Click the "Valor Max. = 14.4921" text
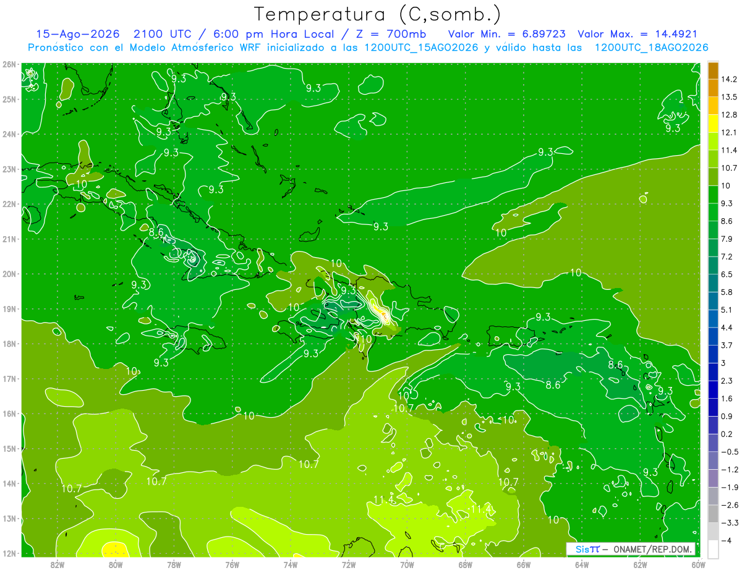Screen dimensions: 742x573 tap(638, 34)
